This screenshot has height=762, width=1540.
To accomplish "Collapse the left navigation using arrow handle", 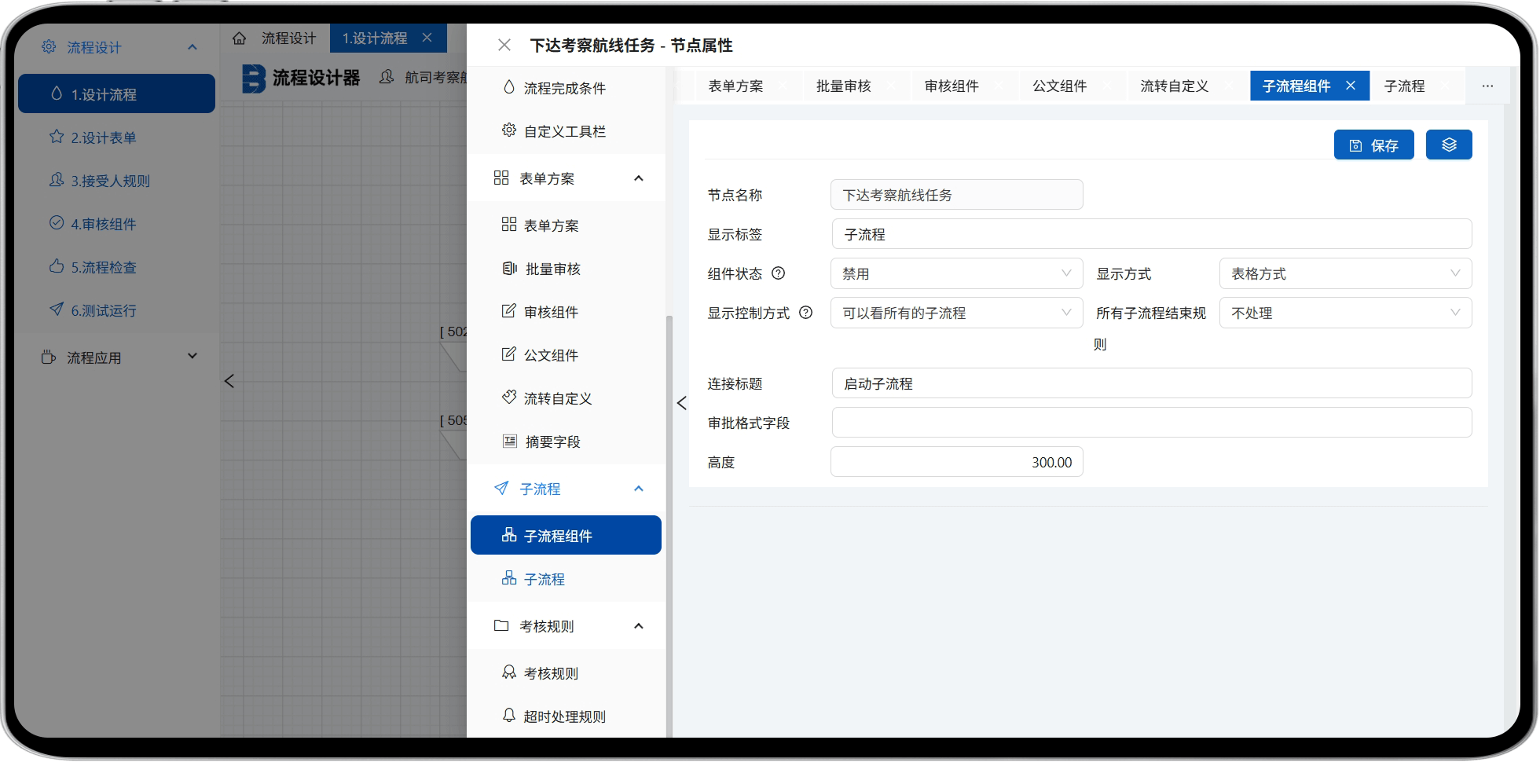I will tap(681, 403).
